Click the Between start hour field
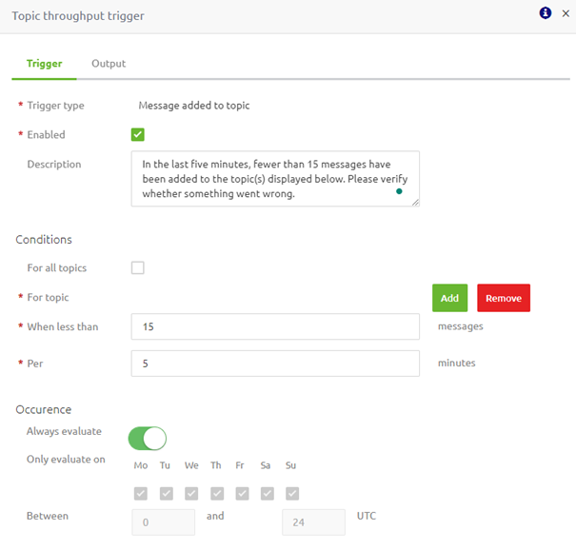Image resolution: width=576 pixels, height=551 pixels. point(164,522)
